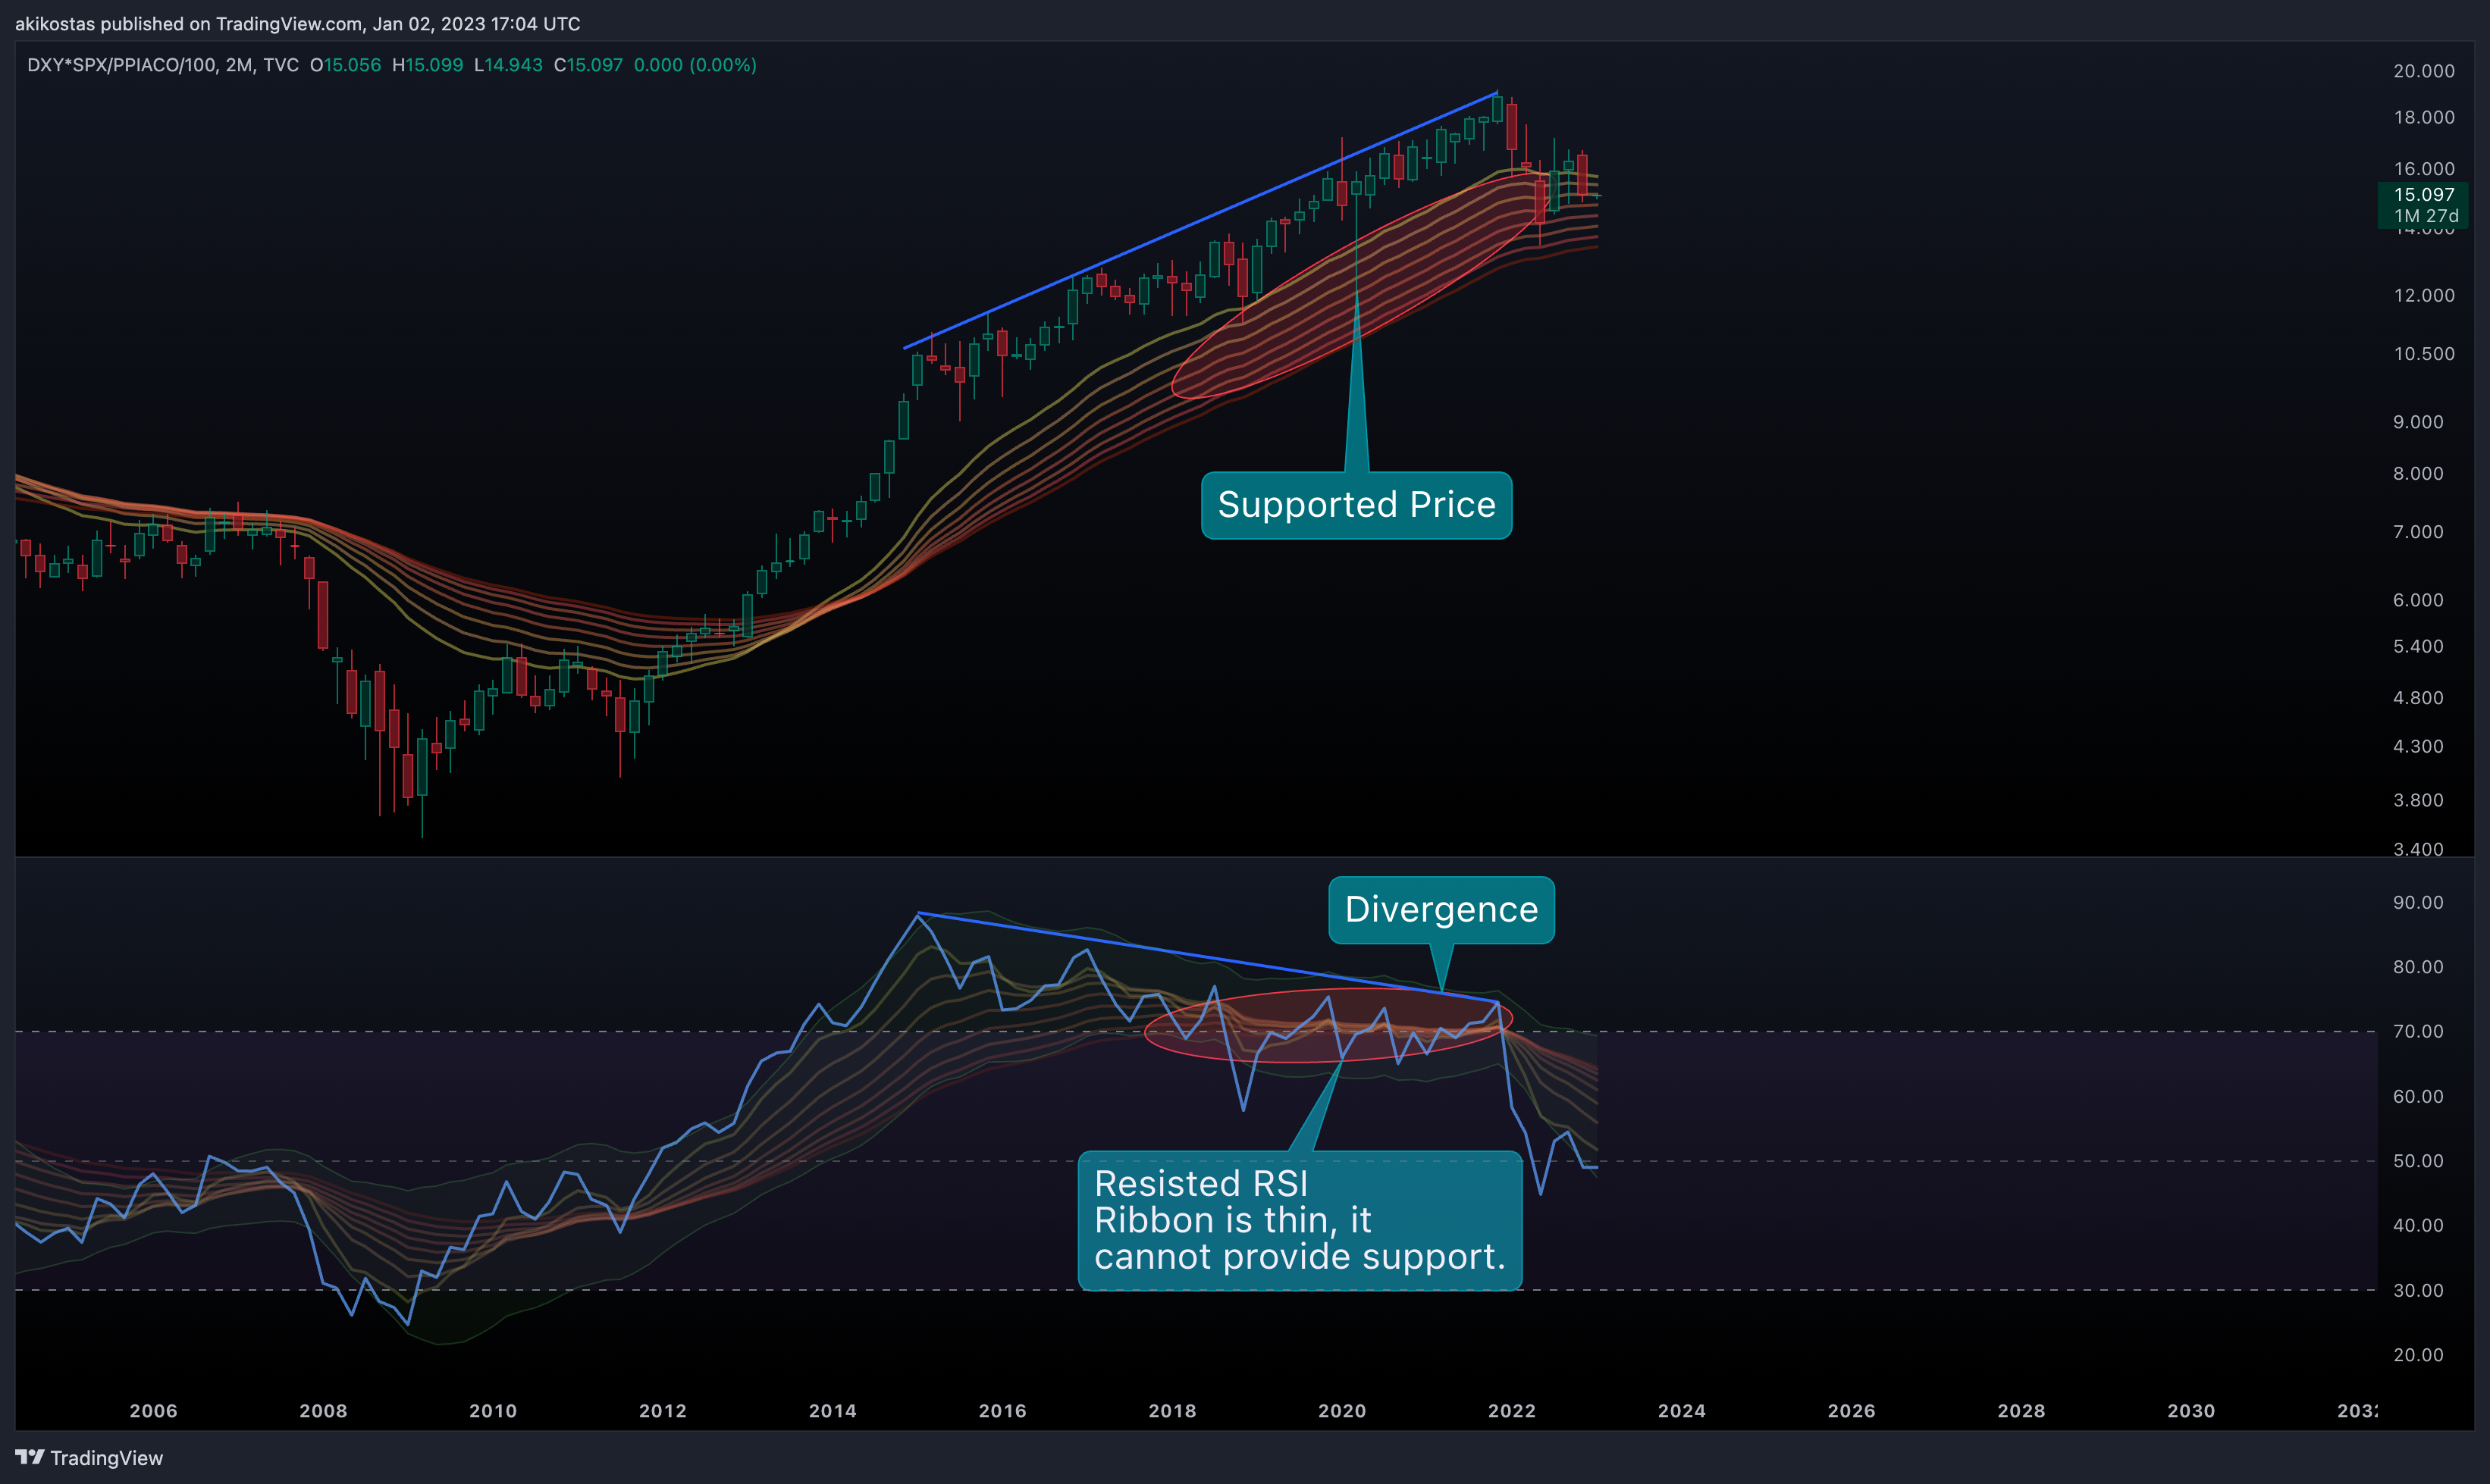Click the '1M 27d' countdown label
This screenshot has width=2490, height=1484.
click(x=2425, y=216)
